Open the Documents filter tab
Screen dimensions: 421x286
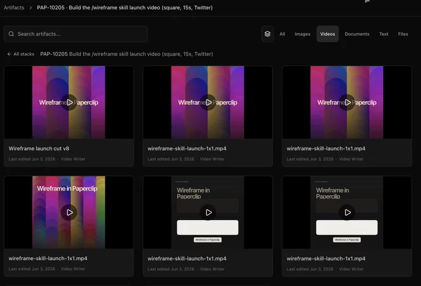(x=357, y=34)
